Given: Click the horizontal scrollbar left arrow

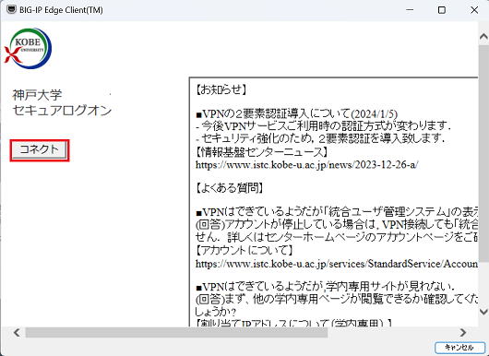Looking at the screenshot, I should click(17, 333).
